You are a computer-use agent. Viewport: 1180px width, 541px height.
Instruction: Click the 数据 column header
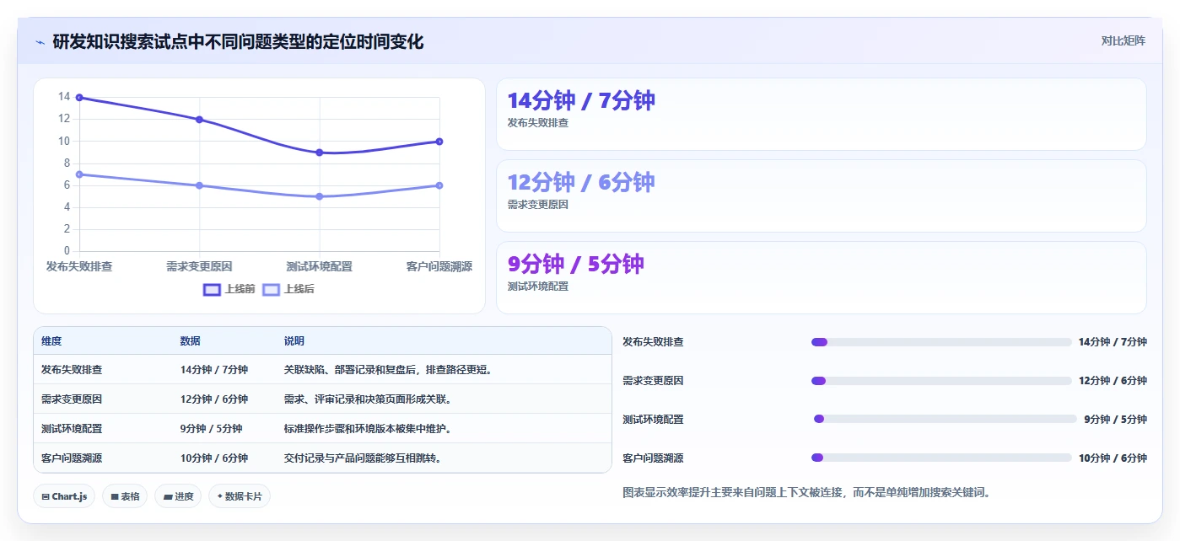point(190,341)
